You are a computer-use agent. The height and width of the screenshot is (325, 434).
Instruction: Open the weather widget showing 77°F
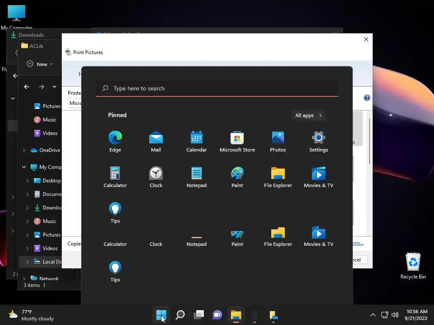pyautogui.click(x=31, y=315)
